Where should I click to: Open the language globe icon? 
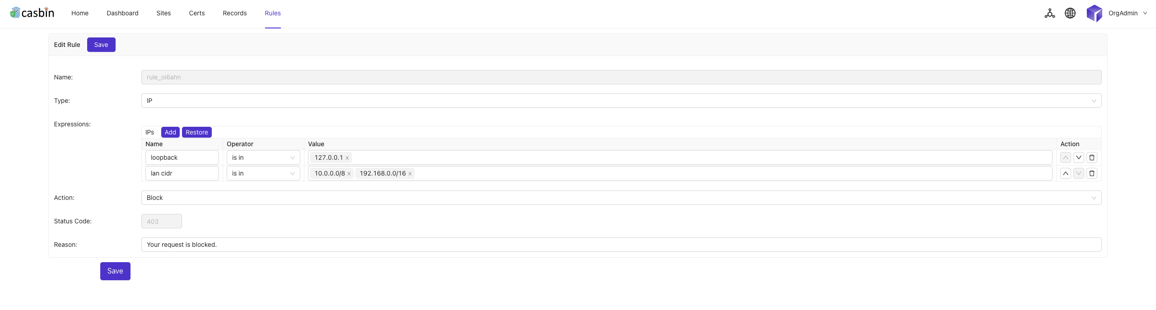click(x=1070, y=14)
